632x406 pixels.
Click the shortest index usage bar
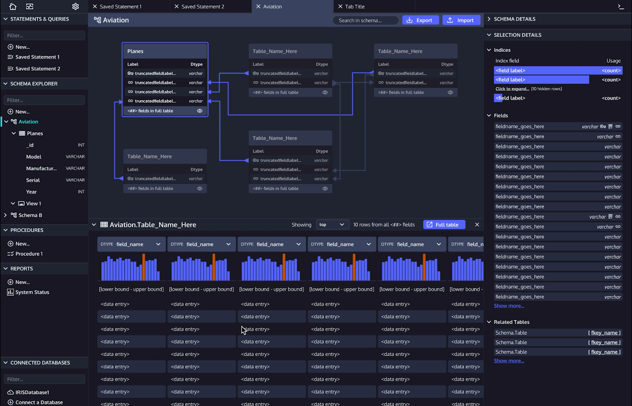[x=498, y=98]
